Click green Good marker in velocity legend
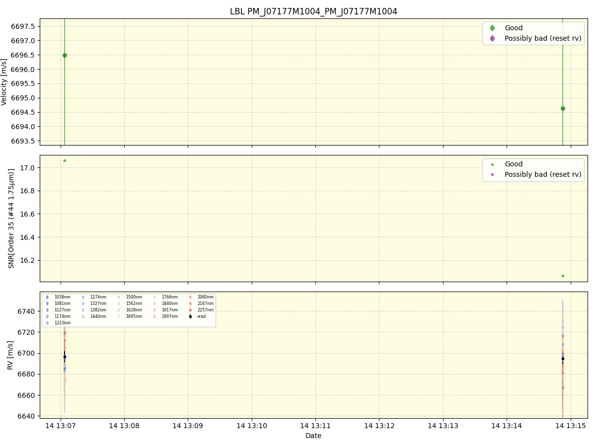The height and width of the screenshot is (447, 596). click(492, 28)
